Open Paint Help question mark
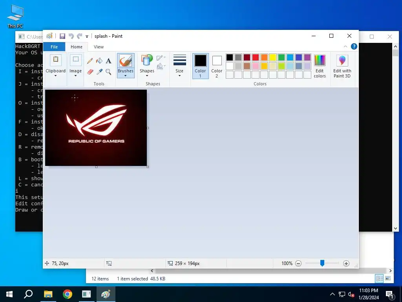 point(354,46)
